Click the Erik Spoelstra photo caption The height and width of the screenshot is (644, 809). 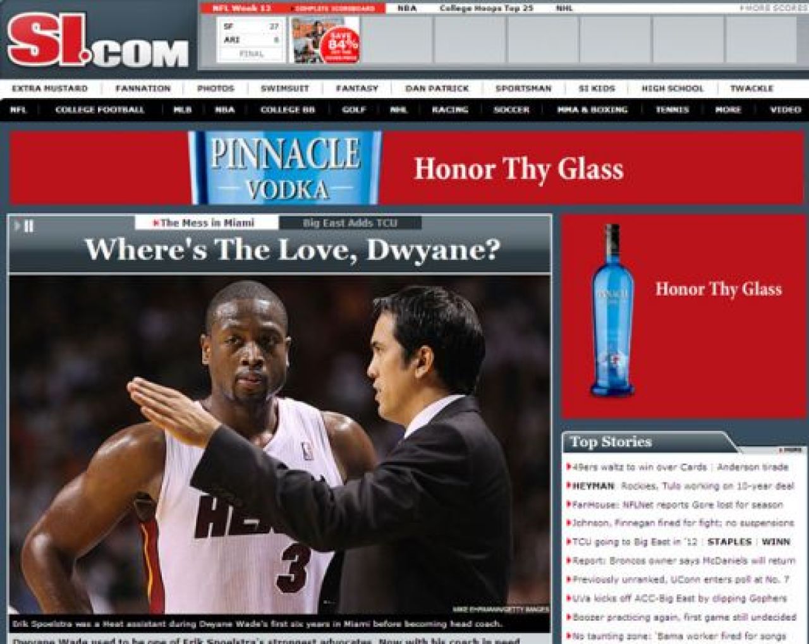tap(257, 624)
